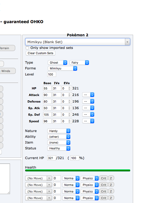This screenshot has width=147, height=203.
Task: Adjust the HP EVs stepper
Action: click(69, 88)
